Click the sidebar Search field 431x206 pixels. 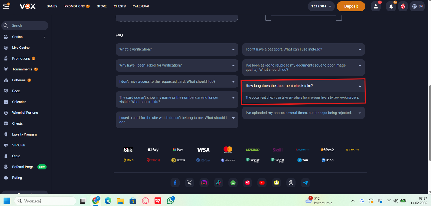coord(27,25)
